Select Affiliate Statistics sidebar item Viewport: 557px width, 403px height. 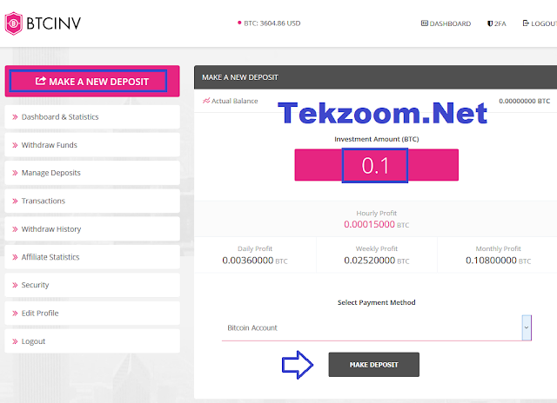92,257
